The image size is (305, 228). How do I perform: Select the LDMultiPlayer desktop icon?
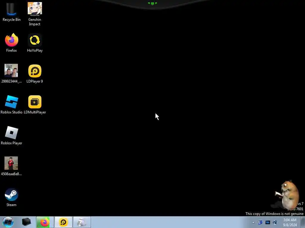[x=35, y=104]
